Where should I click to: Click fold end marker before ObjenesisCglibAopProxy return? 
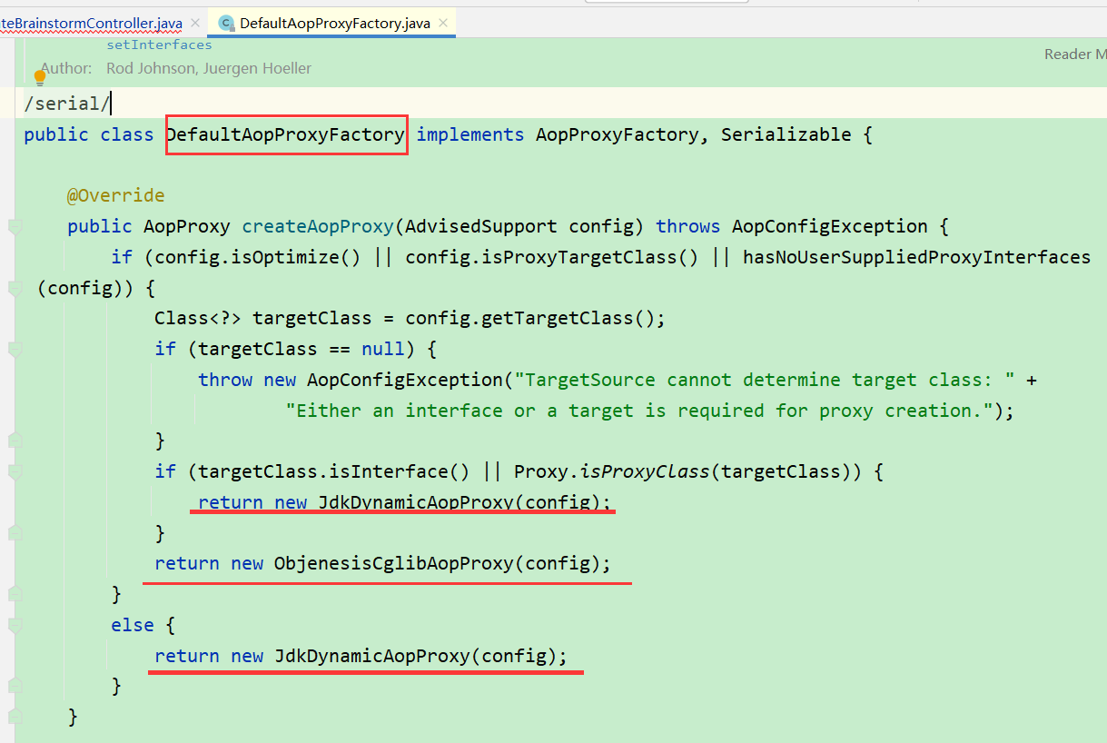15,532
